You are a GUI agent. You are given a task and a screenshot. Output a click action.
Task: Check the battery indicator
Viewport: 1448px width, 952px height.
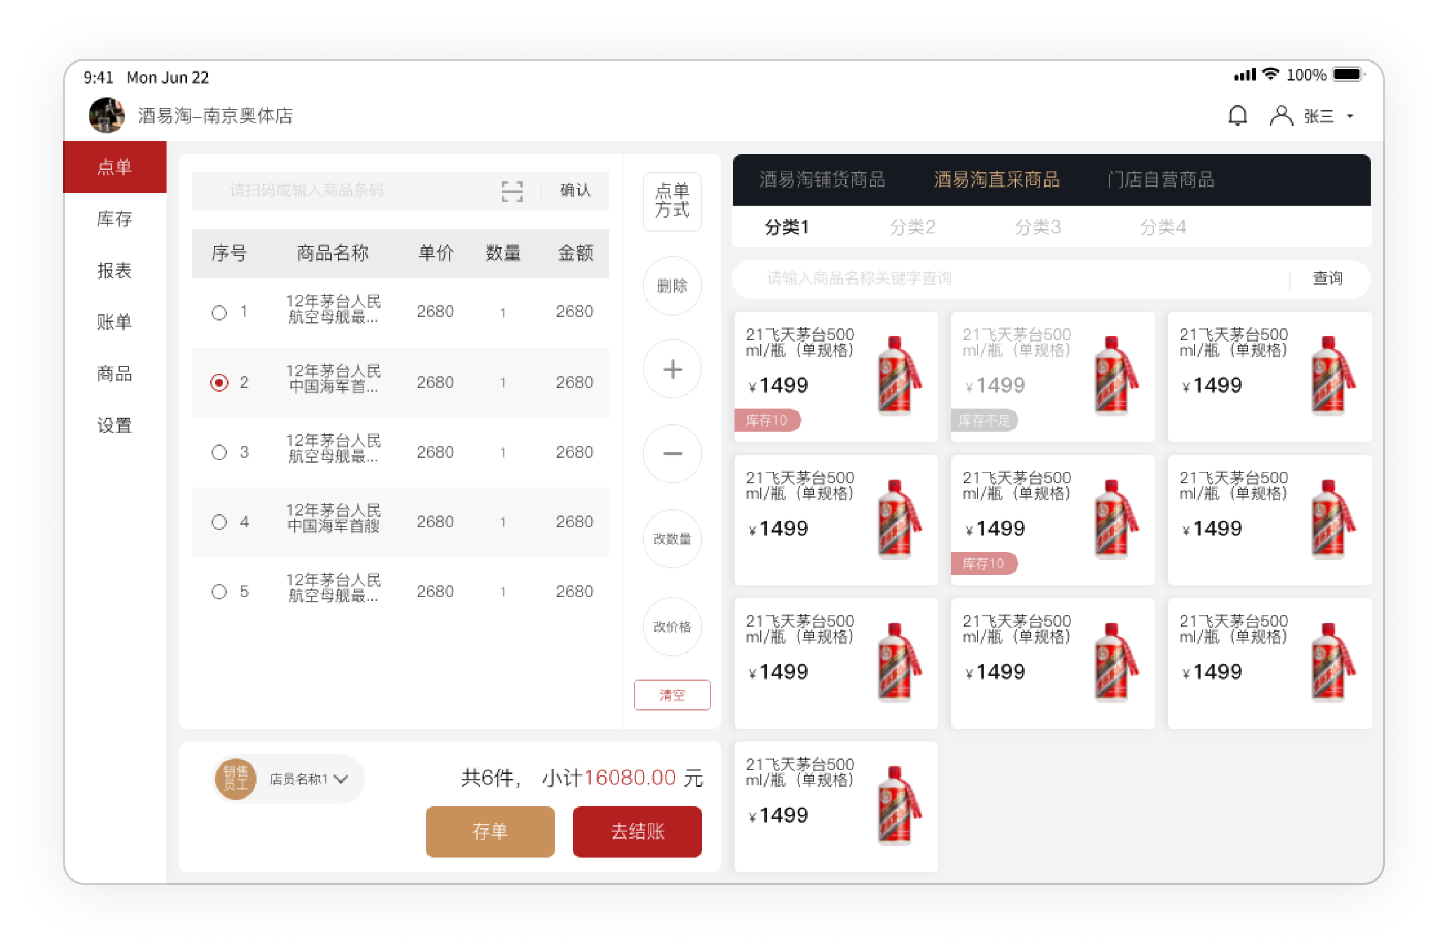1349,74
